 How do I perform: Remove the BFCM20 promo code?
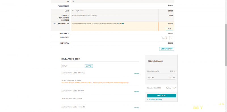point(136,74)
